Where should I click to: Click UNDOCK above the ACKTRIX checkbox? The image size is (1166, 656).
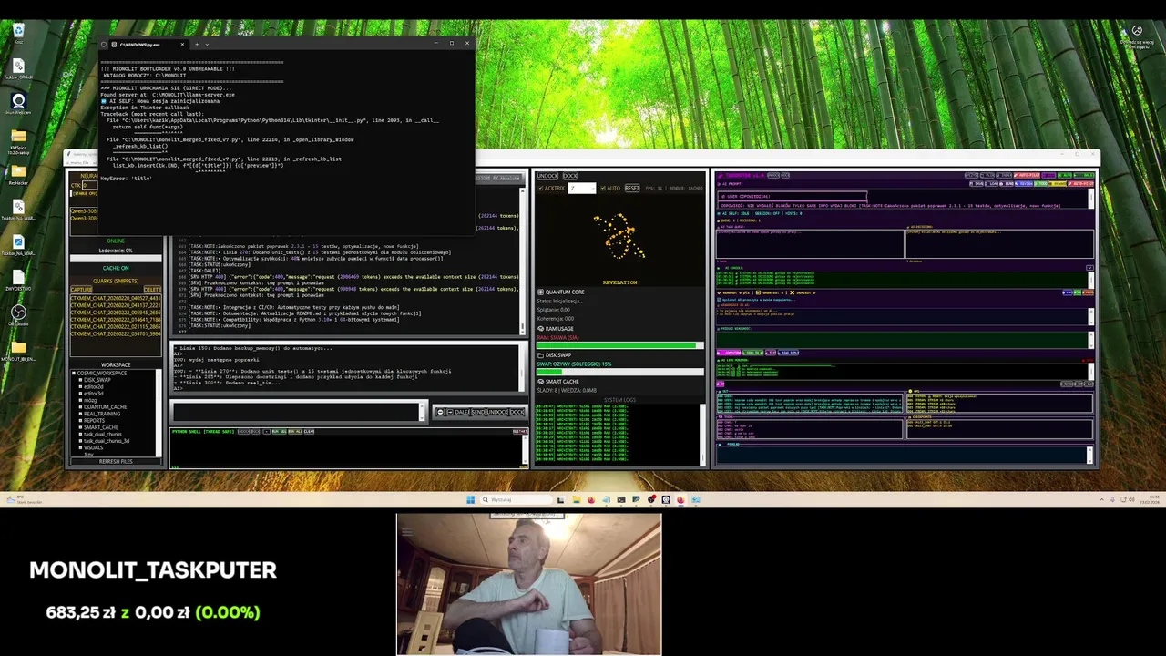pyautogui.click(x=547, y=176)
